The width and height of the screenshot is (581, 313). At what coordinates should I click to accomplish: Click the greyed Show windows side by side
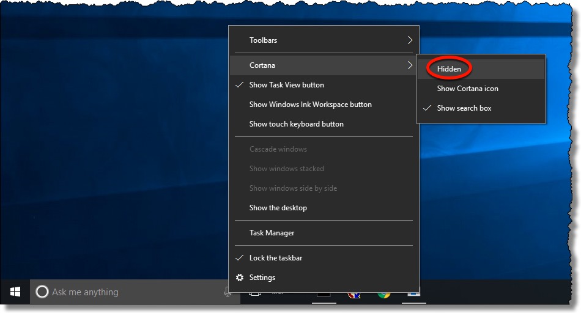[x=324, y=188]
